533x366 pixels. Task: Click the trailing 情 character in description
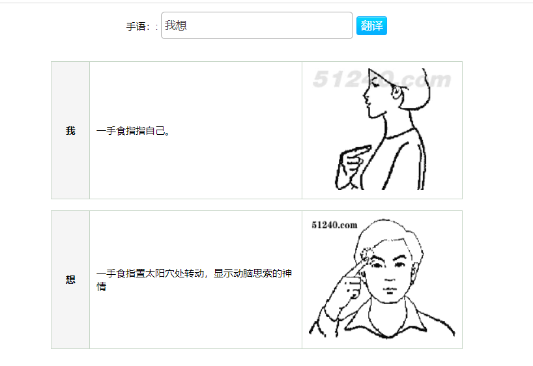(101, 287)
